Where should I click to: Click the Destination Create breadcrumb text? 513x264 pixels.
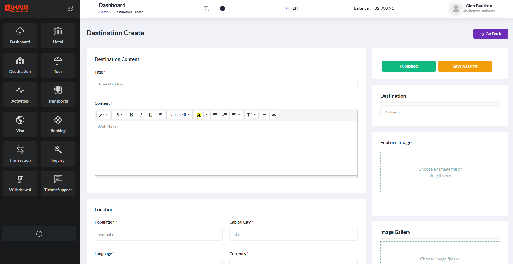pyautogui.click(x=129, y=12)
